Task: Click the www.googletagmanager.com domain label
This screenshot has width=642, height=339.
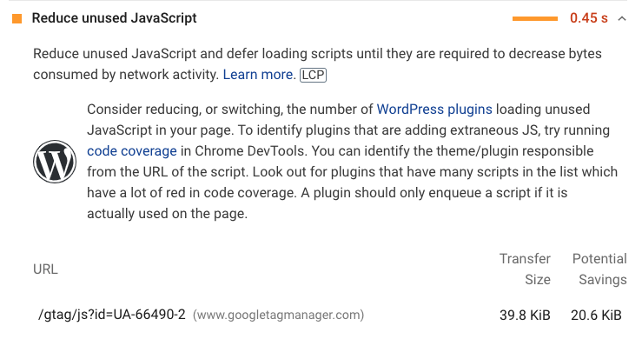Action: pyautogui.click(x=278, y=315)
